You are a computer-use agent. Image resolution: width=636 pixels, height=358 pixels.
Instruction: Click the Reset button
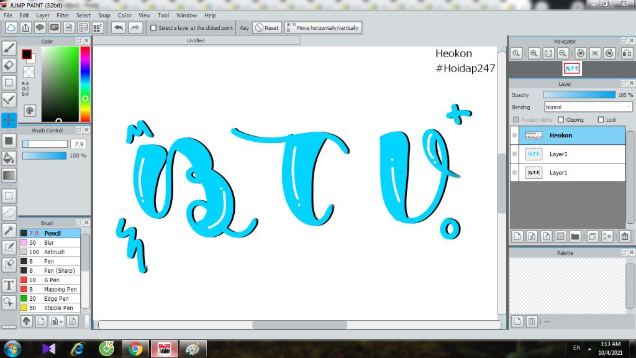pos(267,28)
